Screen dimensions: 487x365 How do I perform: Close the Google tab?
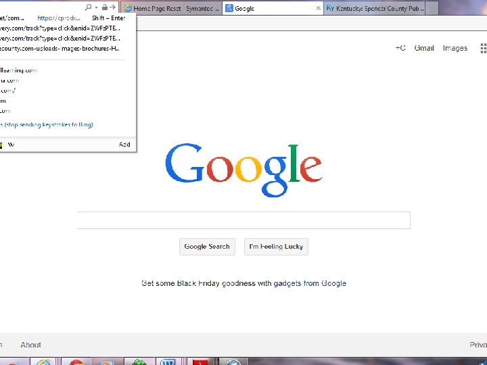(318, 8)
